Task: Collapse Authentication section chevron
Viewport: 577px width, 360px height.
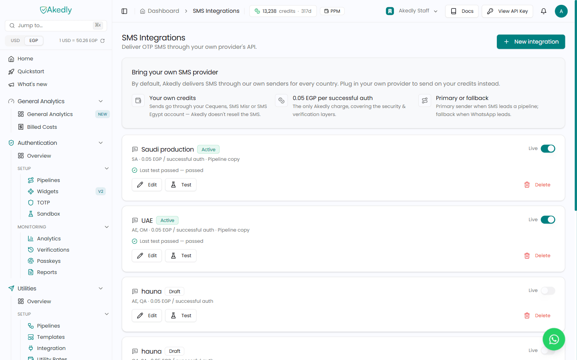Action: [101, 143]
